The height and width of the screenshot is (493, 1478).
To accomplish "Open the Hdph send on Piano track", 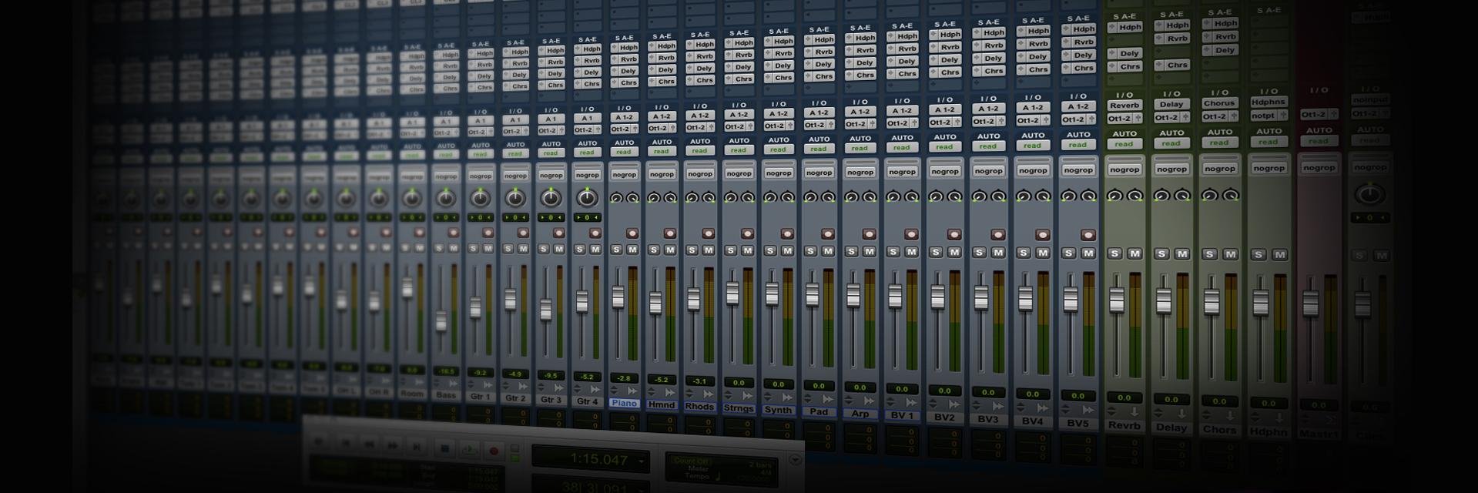I will 625,47.
